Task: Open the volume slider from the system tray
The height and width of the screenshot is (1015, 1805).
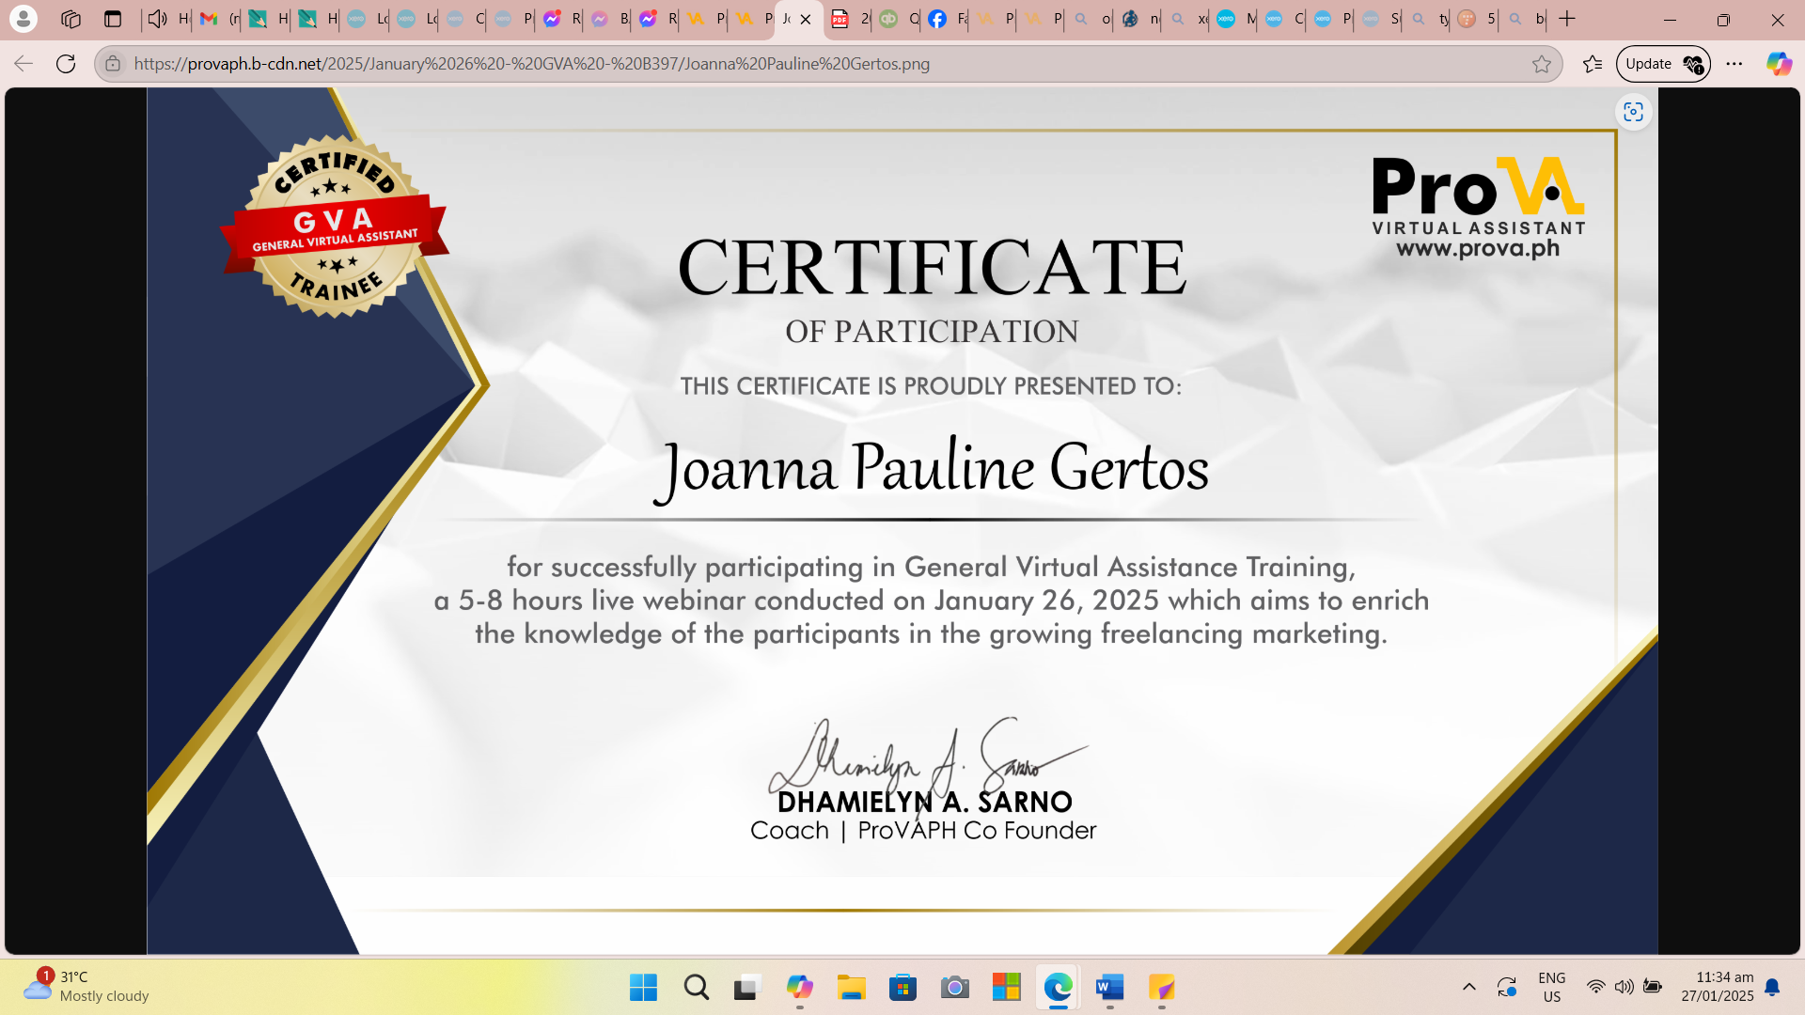Action: click(1625, 987)
